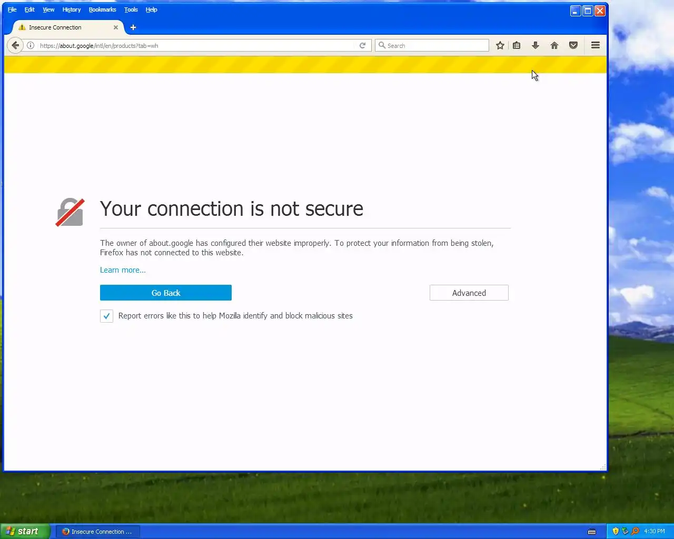Bookmark this page with the star icon
Viewport: 674px width, 539px height.
tap(500, 46)
